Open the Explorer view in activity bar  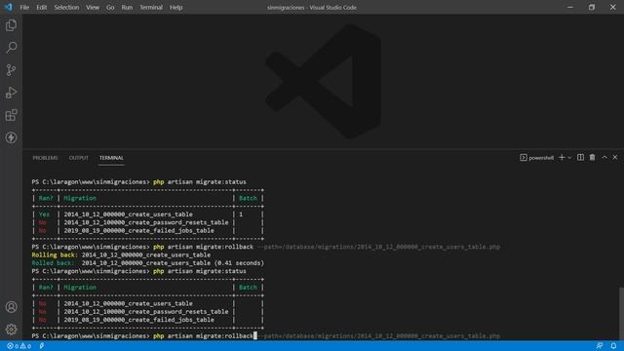coord(11,25)
